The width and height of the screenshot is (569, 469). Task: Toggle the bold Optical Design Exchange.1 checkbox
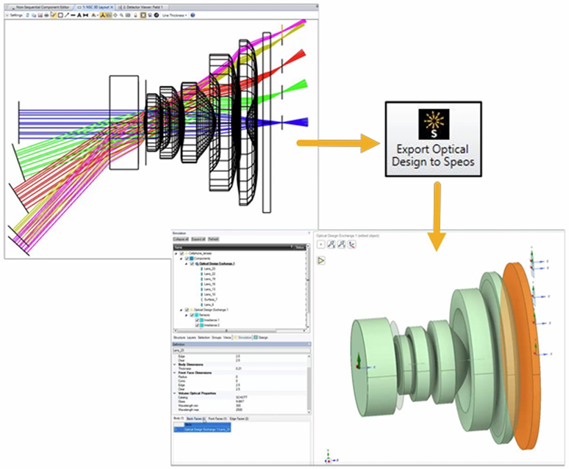(192, 263)
